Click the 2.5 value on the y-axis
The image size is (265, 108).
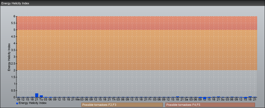tap(14, 63)
